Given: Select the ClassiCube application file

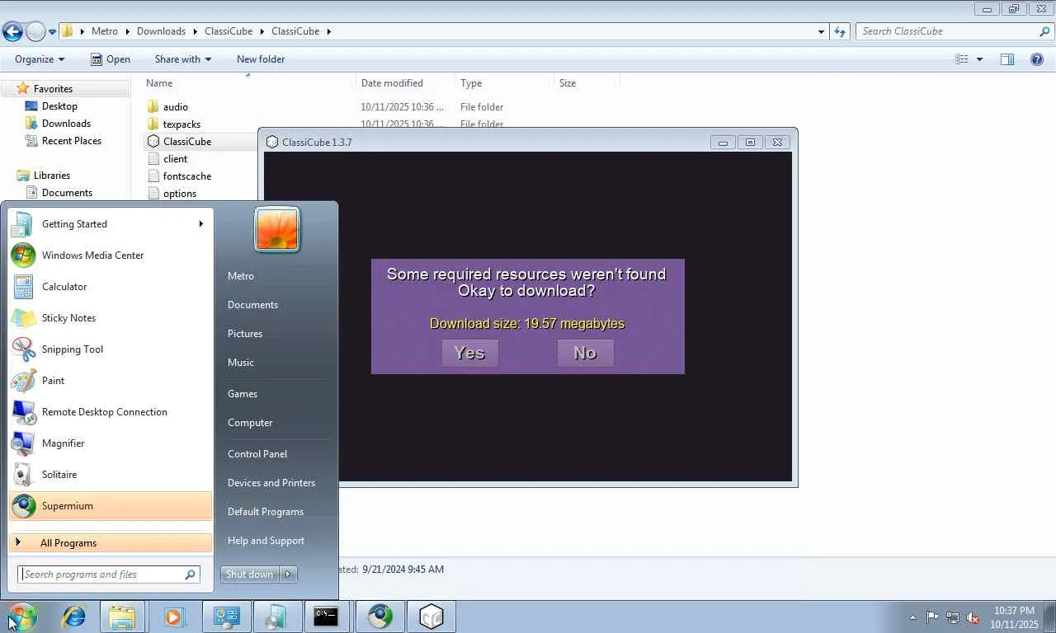Looking at the screenshot, I should coord(187,142).
